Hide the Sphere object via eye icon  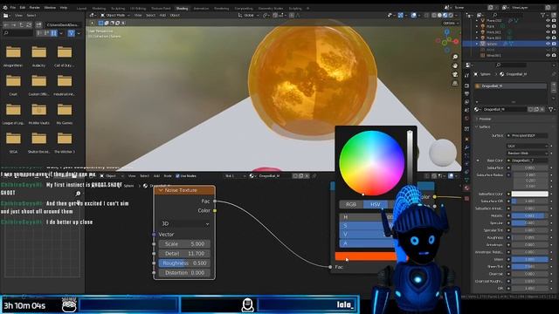point(548,44)
